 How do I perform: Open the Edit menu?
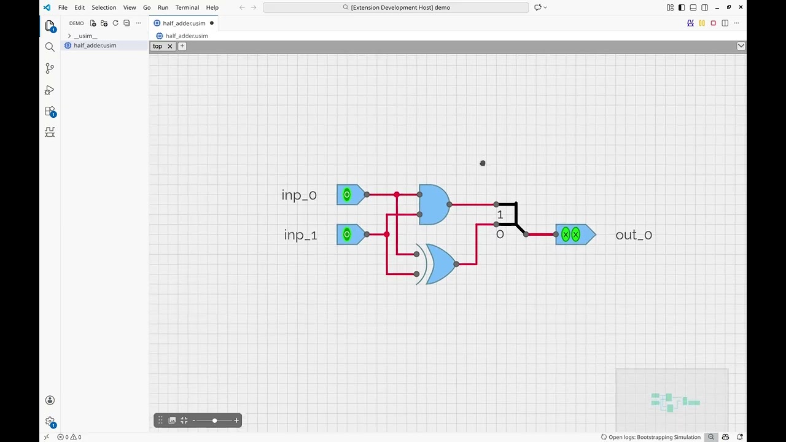(x=80, y=7)
